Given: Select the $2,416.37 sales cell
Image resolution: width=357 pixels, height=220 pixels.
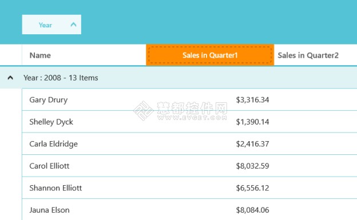Looking at the screenshot, I should click(x=210, y=144).
